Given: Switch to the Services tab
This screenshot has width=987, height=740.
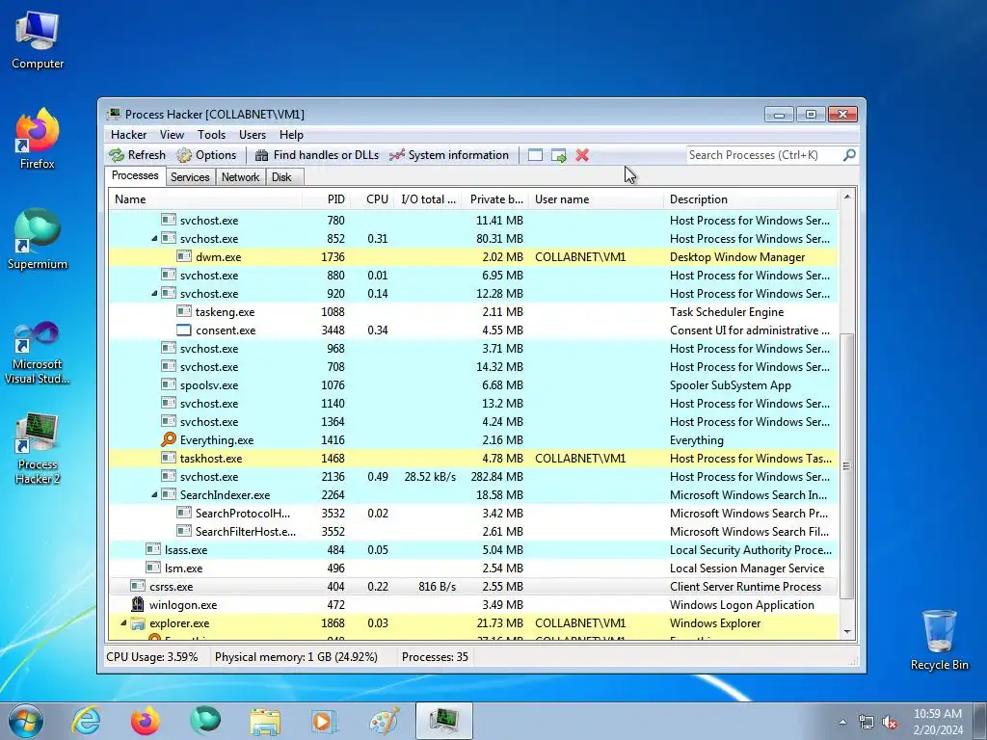Looking at the screenshot, I should (190, 177).
